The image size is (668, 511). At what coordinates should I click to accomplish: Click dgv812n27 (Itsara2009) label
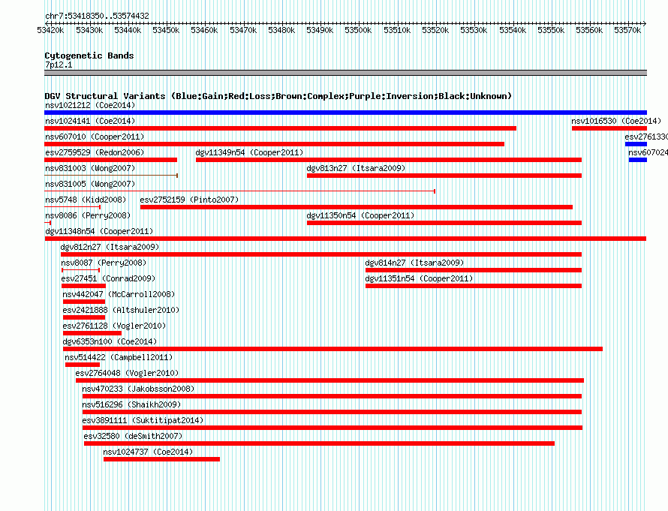[110, 247]
